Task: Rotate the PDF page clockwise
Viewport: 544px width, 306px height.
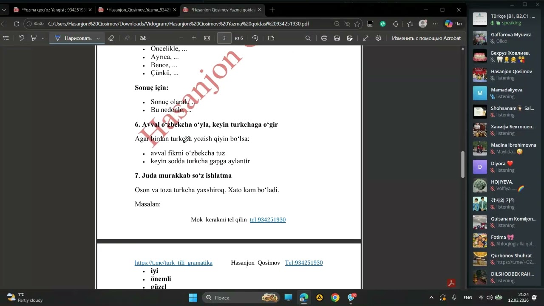Action: click(255, 38)
